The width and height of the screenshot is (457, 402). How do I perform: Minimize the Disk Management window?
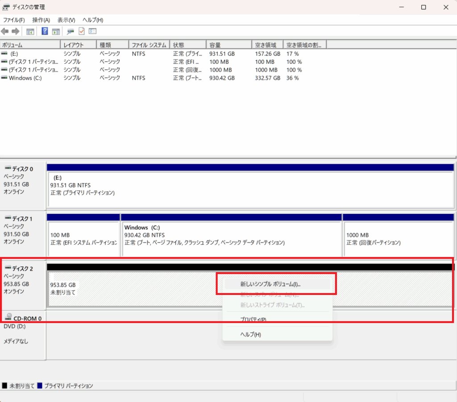pos(402,7)
